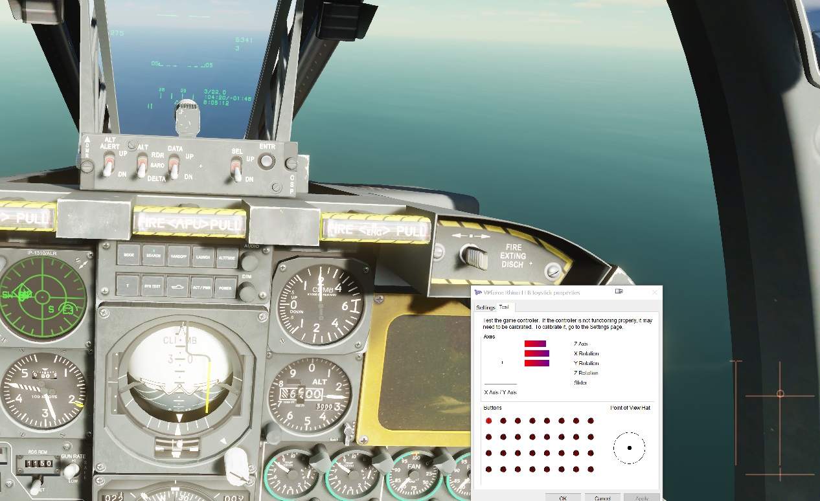
Task: Pull the FIRE APU handle
Action: pos(190,222)
